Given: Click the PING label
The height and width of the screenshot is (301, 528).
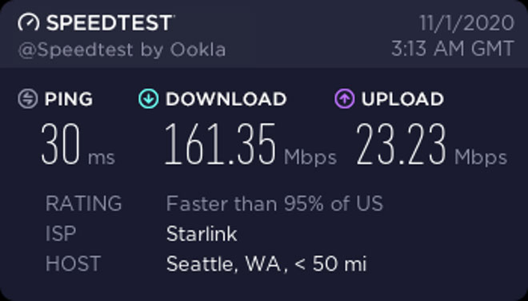Looking at the screenshot, I should [x=69, y=99].
